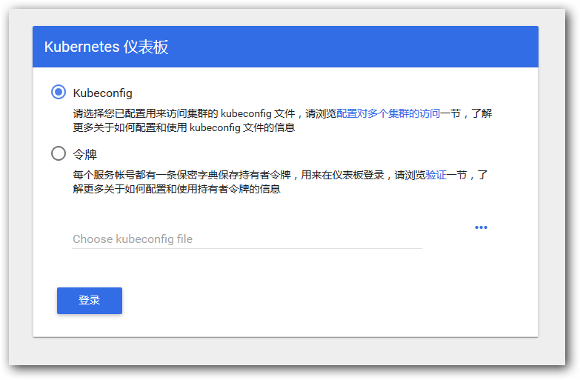The height and width of the screenshot is (380, 580).
Task: Click the Kubeconfig option label text
Action: point(102,93)
